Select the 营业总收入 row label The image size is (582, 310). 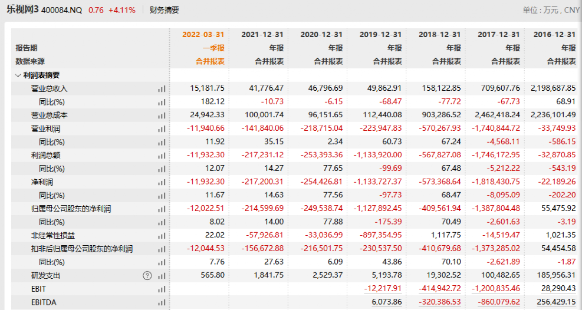pyautogui.click(x=50, y=88)
